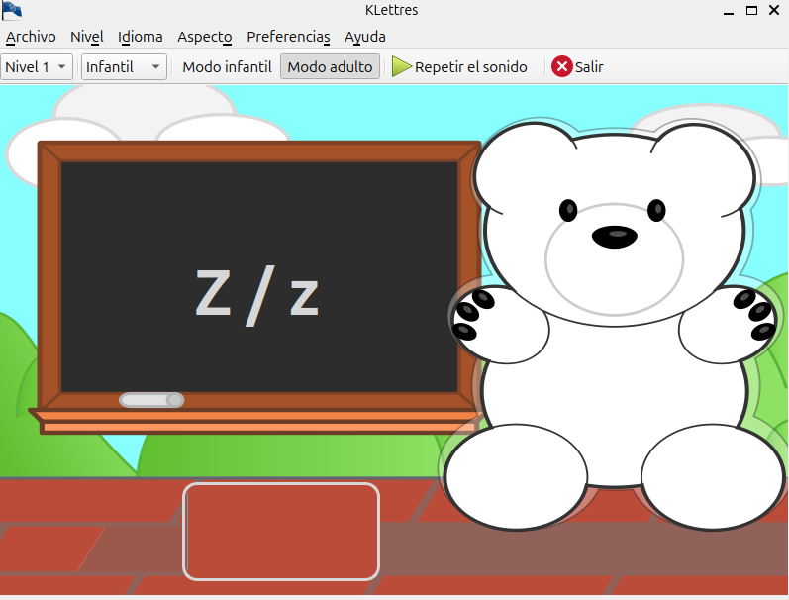Viewport: 789px width, 600px height.
Task: Open the Idioma menu
Action: pos(140,37)
